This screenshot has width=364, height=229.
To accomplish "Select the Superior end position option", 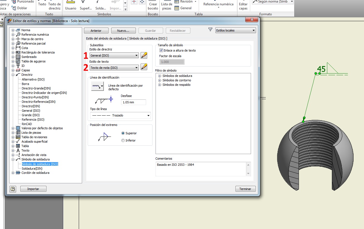I will tap(123, 133).
